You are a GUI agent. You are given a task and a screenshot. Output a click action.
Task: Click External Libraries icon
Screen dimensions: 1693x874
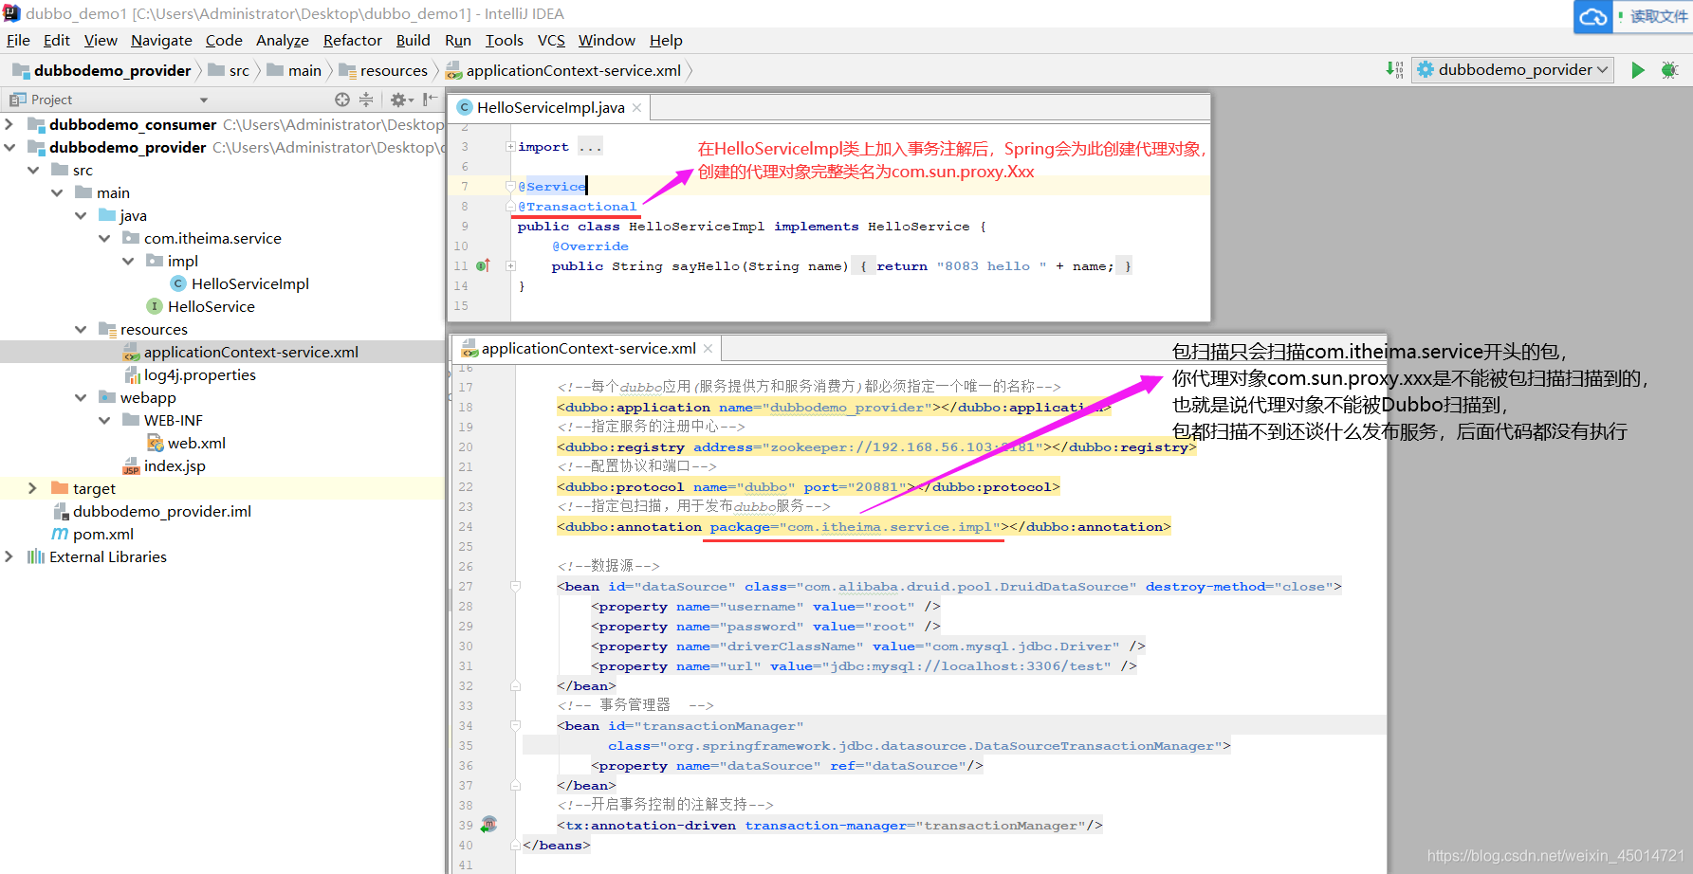click(x=36, y=556)
